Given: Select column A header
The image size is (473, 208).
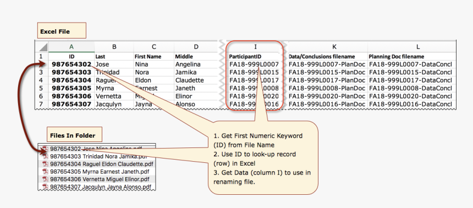Looking at the screenshot, I should pos(71,46).
